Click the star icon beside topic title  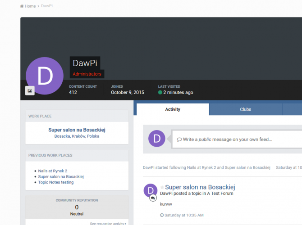click(x=162, y=187)
